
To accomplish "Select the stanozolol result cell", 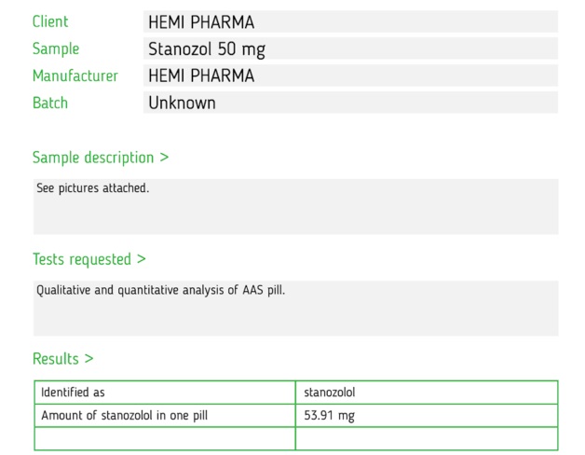I will (427, 393).
